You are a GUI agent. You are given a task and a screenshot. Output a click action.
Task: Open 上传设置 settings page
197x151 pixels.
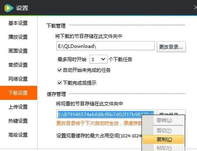pos(18,107)
